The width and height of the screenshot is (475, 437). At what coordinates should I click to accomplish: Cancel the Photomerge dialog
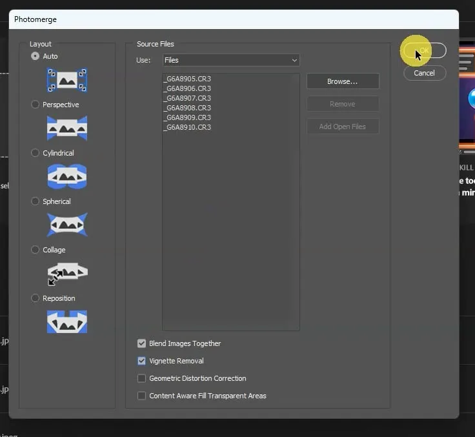(425, 73)
